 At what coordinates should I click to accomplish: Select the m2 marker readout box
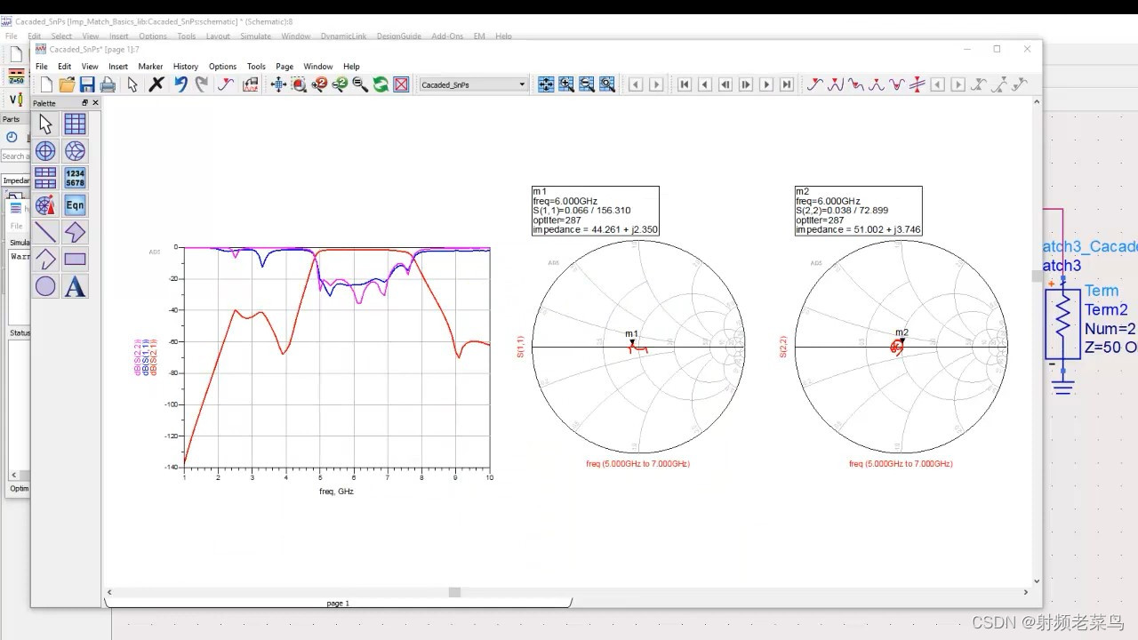[858, 211]
